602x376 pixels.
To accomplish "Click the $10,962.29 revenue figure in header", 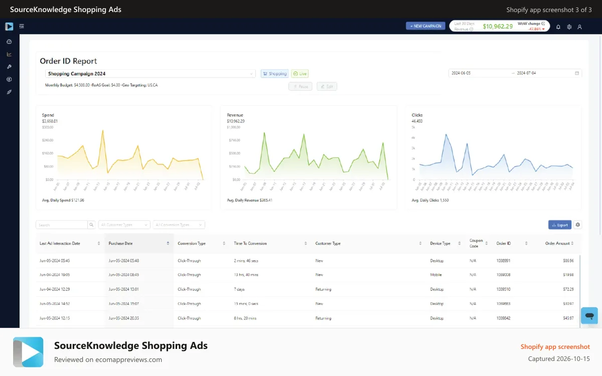I will [x=498, y=27].
